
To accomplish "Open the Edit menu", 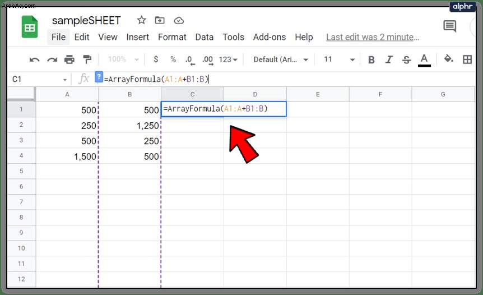I will coord(82,38).
